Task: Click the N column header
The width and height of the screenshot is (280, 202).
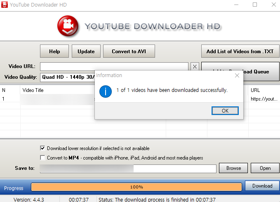Action: point(10,90)
